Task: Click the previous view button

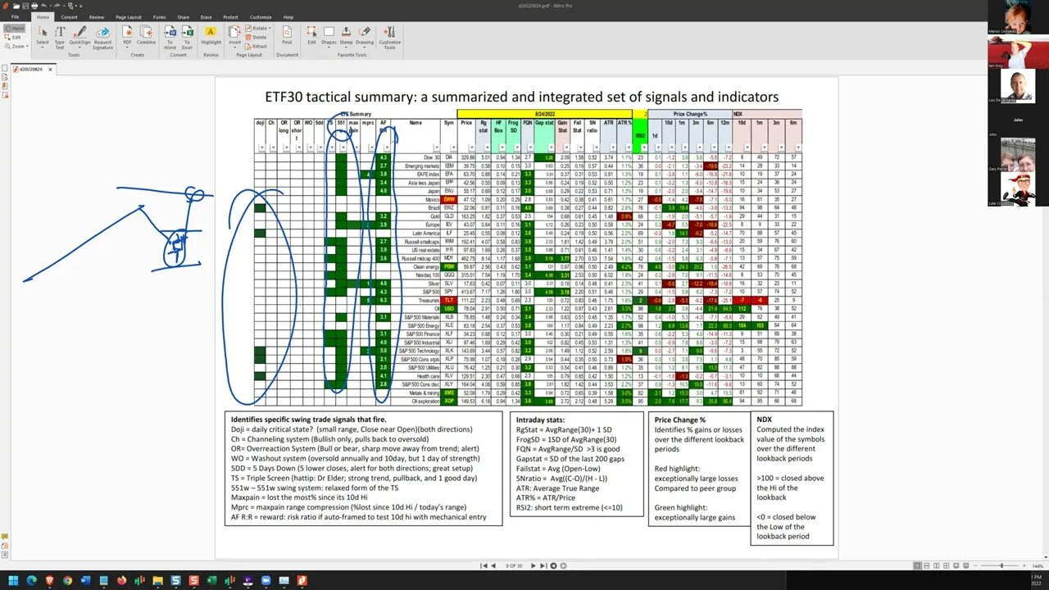Action: [x=553, y=565]
